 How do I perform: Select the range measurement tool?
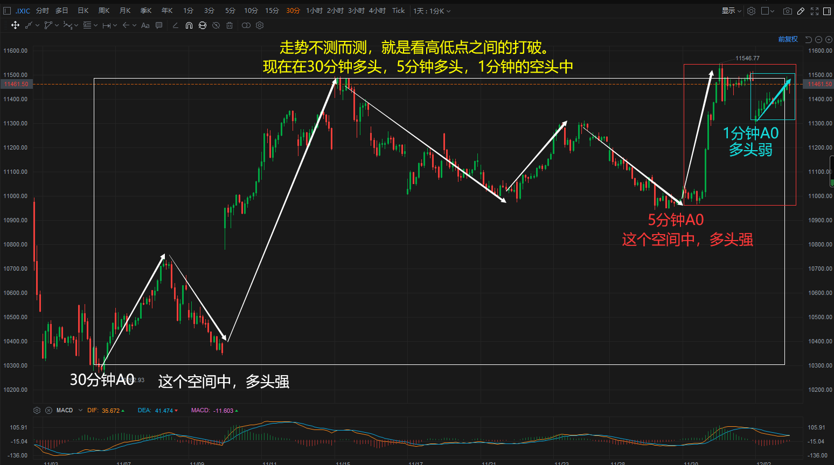pyautogui.click(x=107, y=25)
